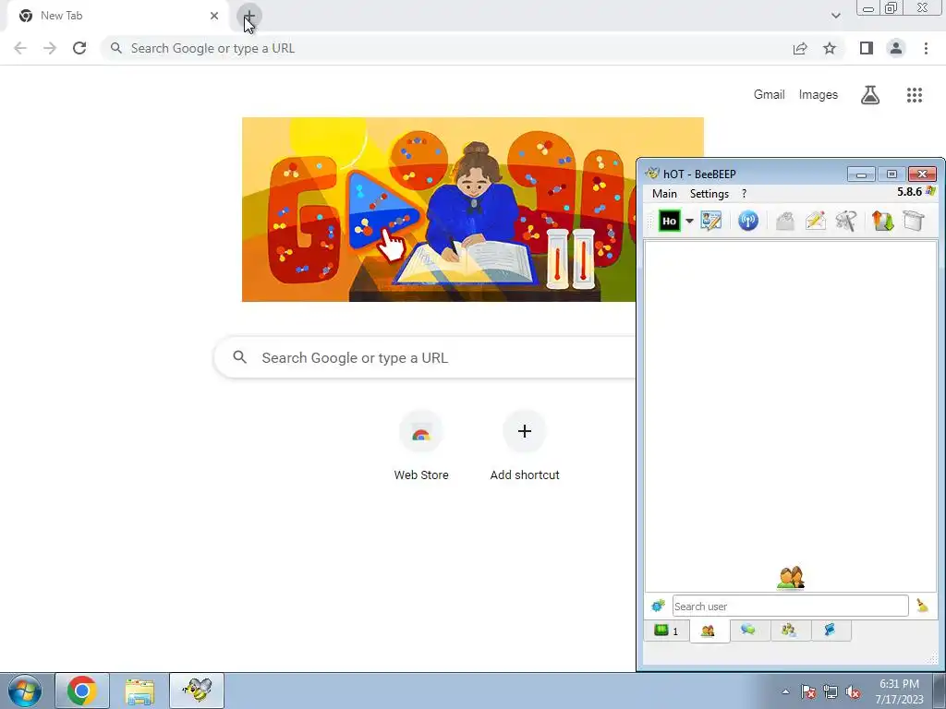The image size is (946, 709).
Task: Open a new tab with the plus button
Action: coord(249,16)
